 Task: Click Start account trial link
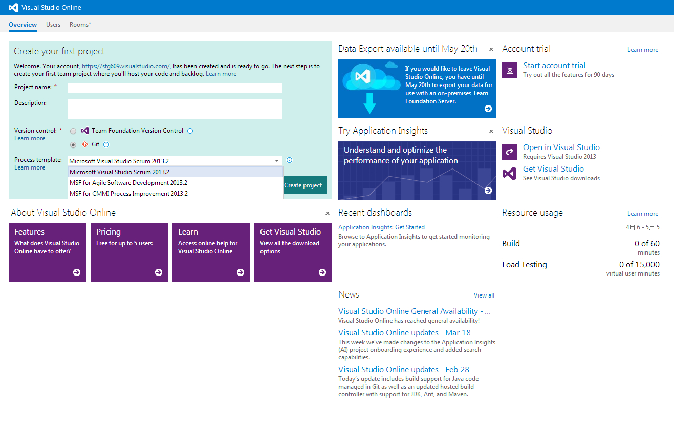(554, 66)
